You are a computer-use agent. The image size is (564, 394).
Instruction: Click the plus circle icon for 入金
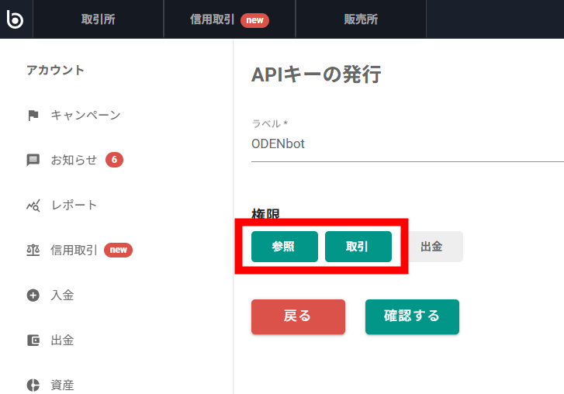pyautogui.click(x=33, y=295)
